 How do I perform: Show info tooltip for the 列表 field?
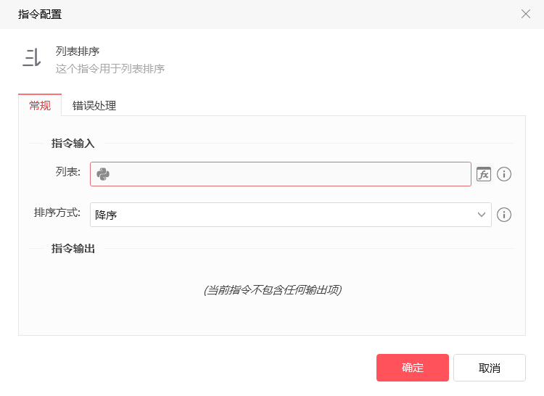[504, 174]
